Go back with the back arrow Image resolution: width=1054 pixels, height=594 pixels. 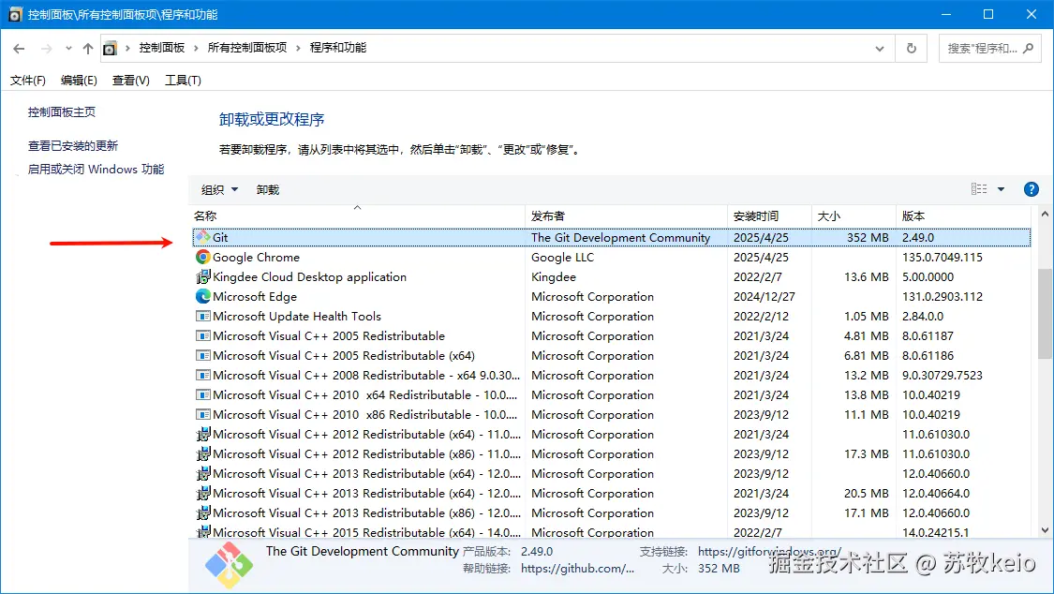[x=19, y=49]
